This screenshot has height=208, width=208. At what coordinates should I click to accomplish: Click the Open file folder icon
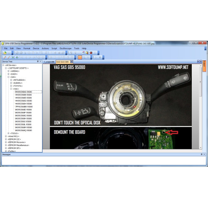(x=5, y=53)
